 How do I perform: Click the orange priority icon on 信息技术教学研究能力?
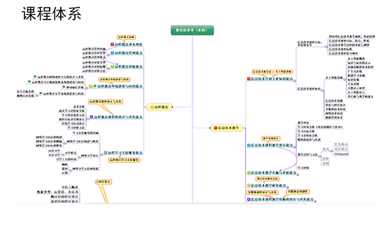(248, 185)
